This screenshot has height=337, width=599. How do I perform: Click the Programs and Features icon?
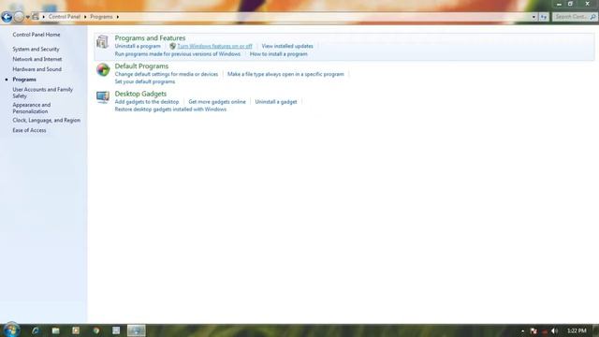pyautogui.click(x=102, y=41)
